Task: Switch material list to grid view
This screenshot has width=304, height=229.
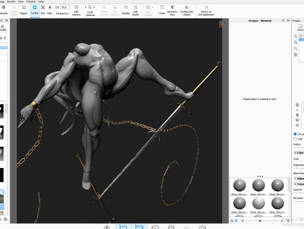Action: [x=236, y=221]
